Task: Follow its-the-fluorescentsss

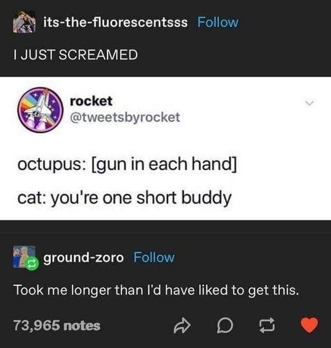Action: (218, 22)
